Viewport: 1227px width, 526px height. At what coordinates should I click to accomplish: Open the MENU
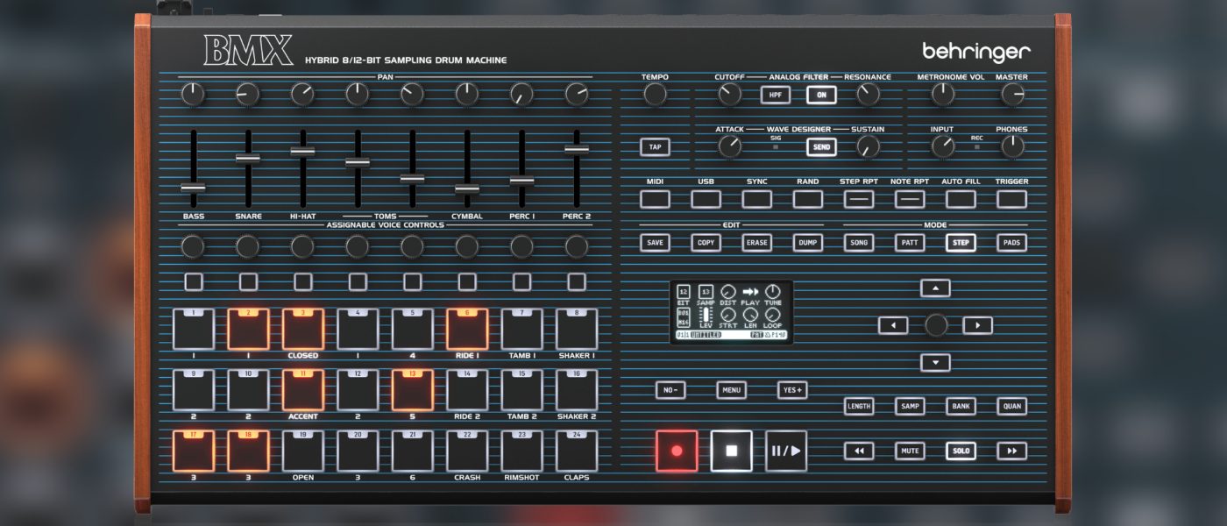[x=731, y=389]
